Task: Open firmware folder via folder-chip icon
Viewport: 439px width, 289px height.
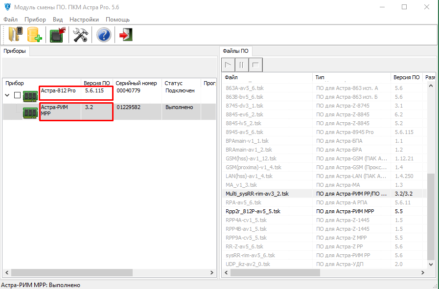Action: pos(15,35)
